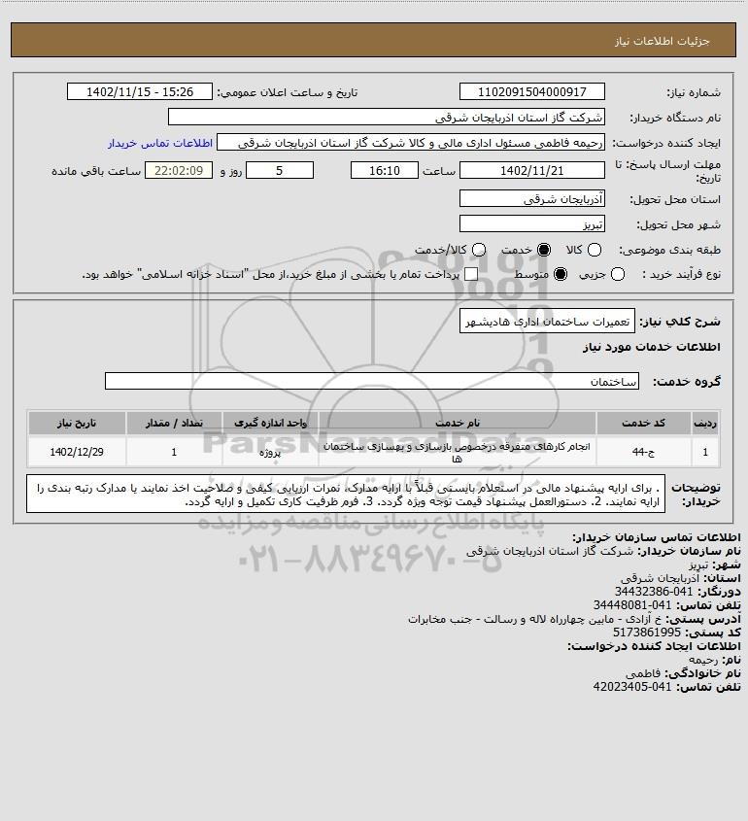Click the service group field ساختمان

pyautogui.click(x=372, y=381)
